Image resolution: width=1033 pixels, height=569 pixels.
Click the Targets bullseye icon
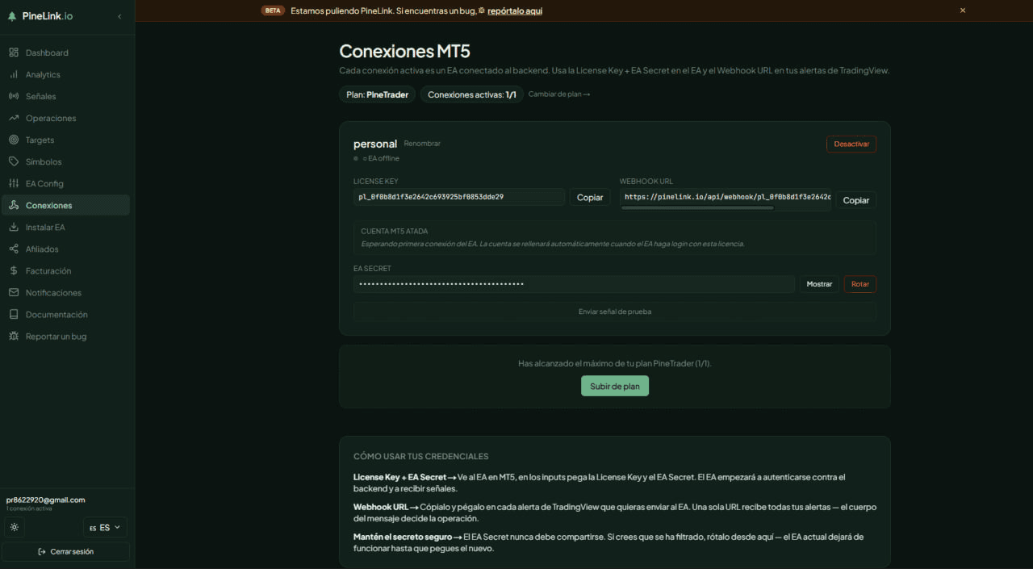[x=14, y=140]
